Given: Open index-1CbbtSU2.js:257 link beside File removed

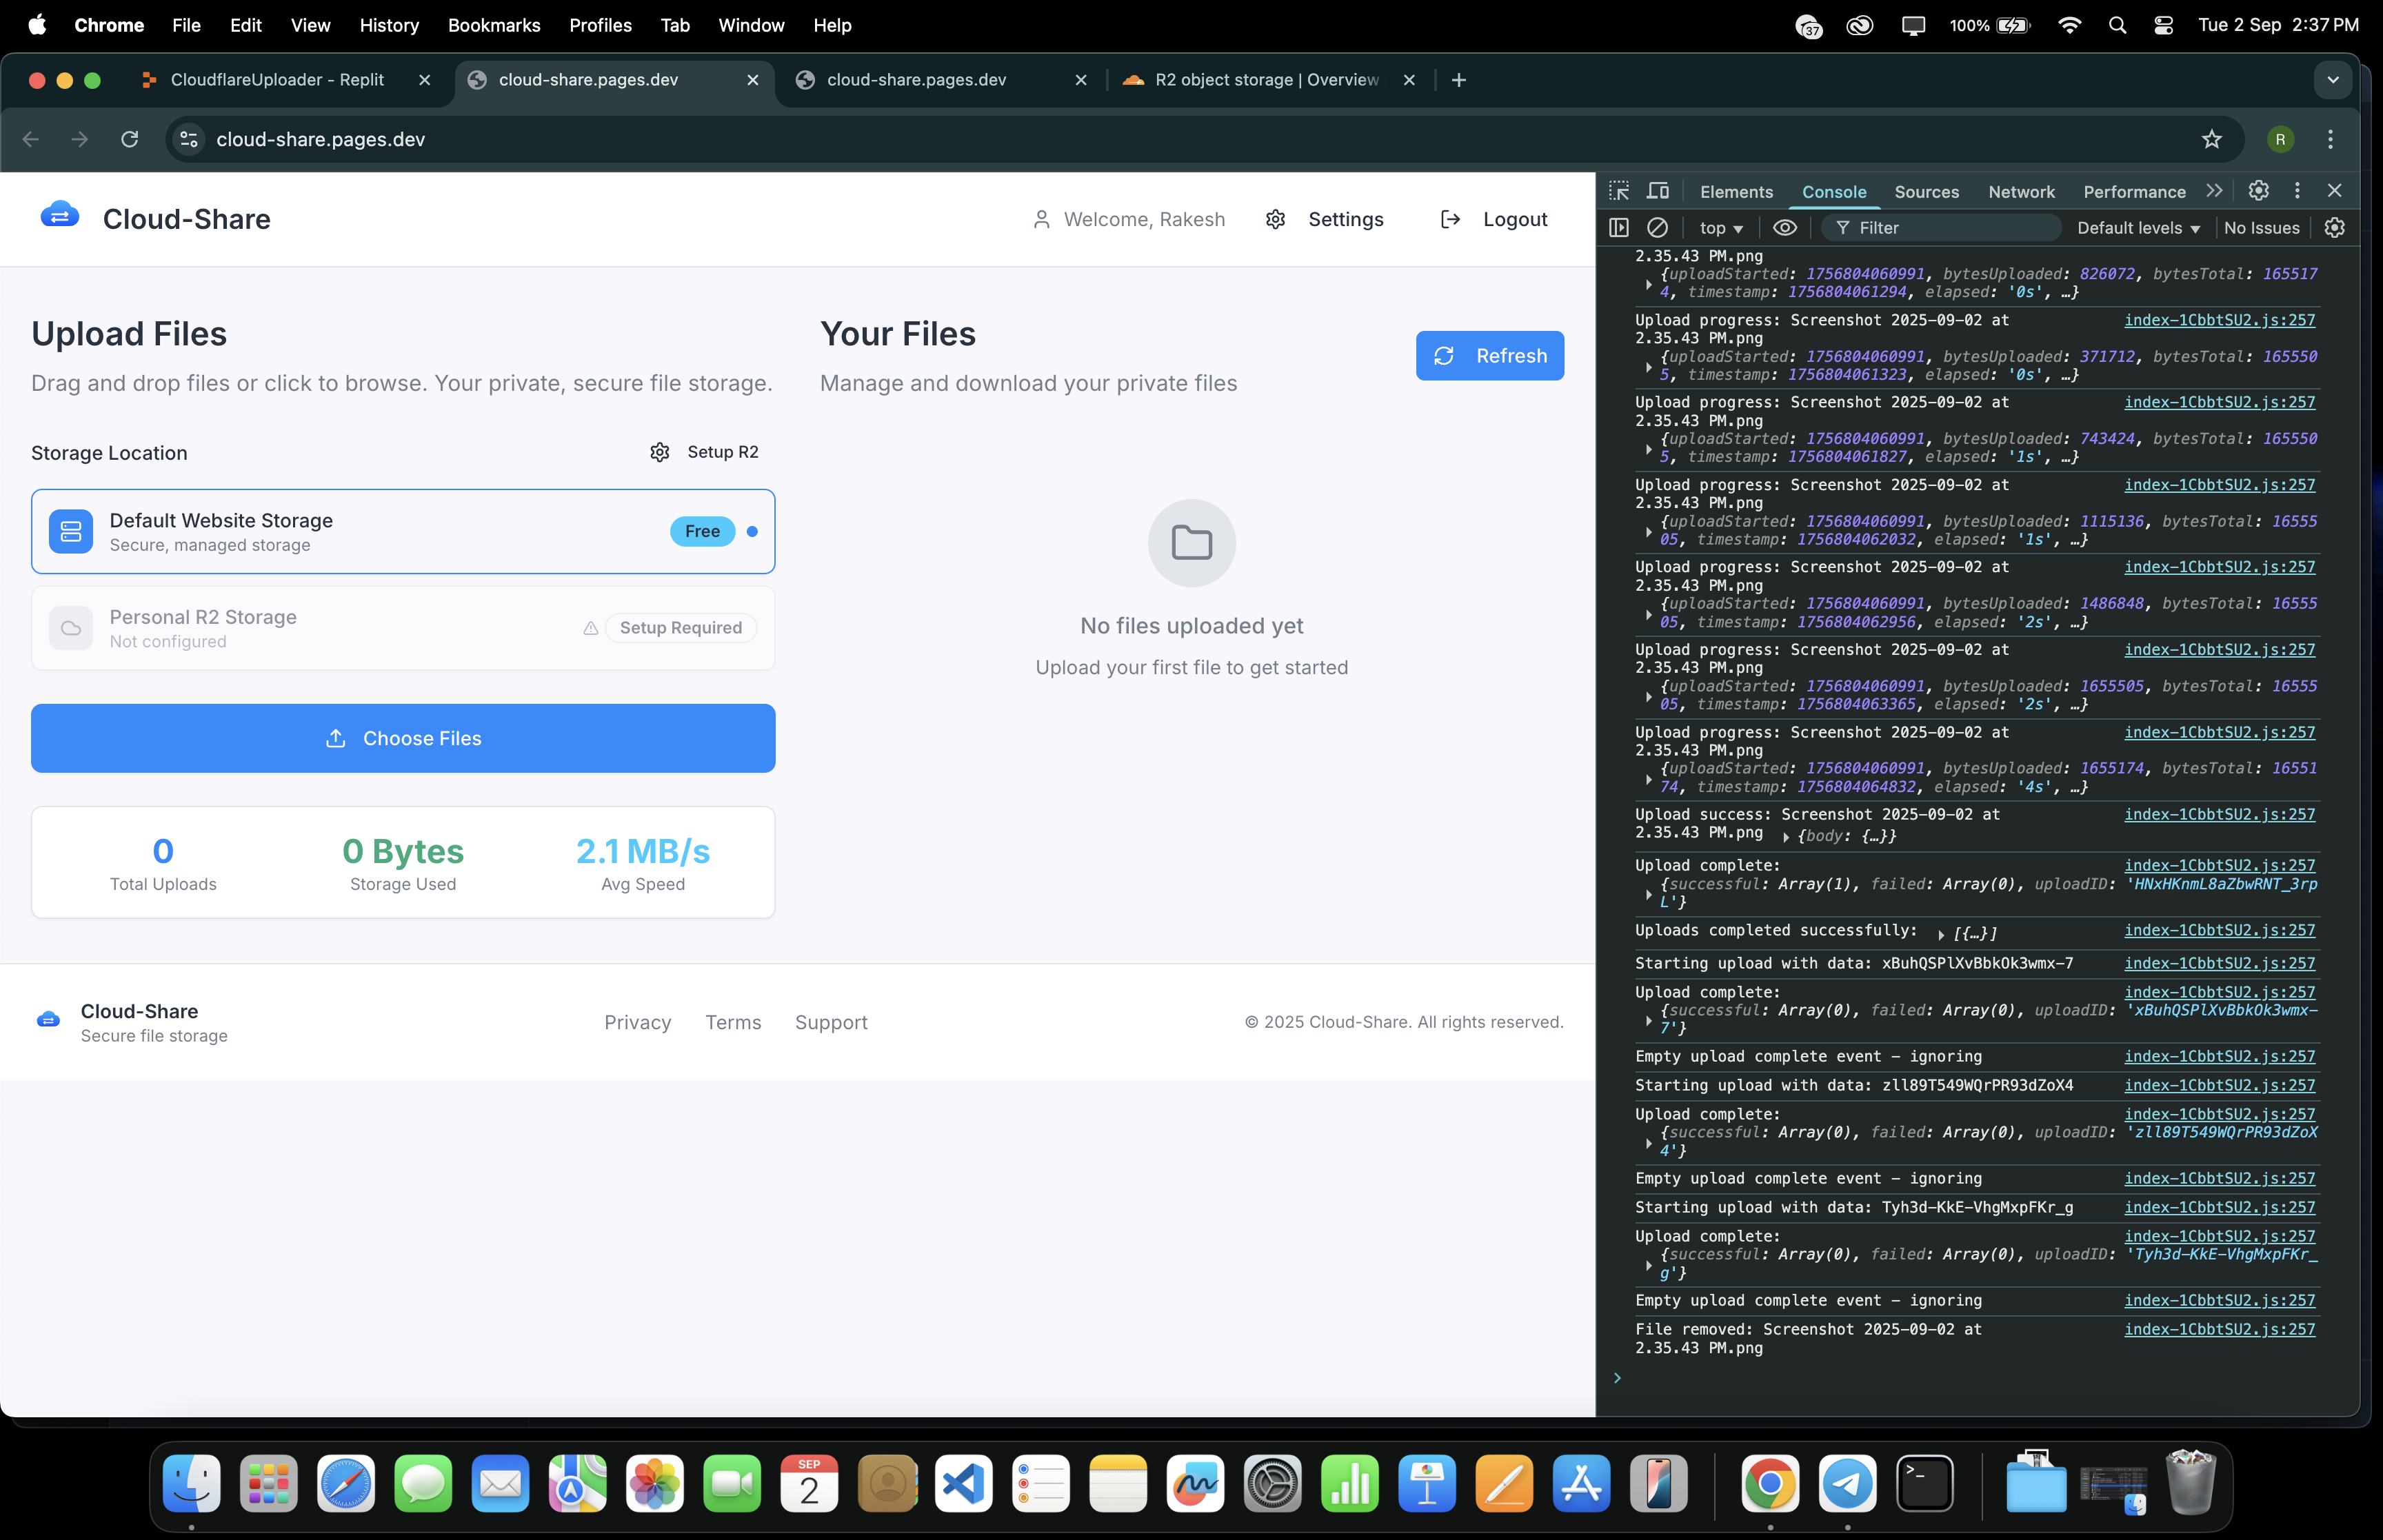Looking at the screenshot, I should click(x=2219, y=1329).
